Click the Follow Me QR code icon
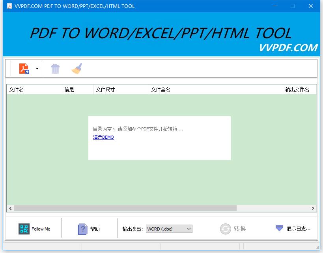 [24, 229]
